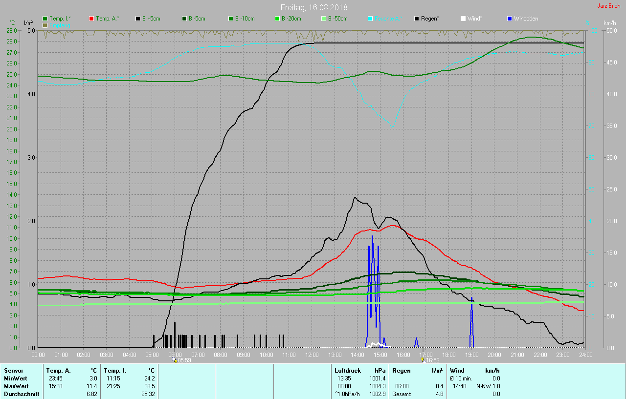Screen dimensions: 626x399
Task: Click the B +5cm legend label
Action: pyautogui.click(x=151, y=19)
